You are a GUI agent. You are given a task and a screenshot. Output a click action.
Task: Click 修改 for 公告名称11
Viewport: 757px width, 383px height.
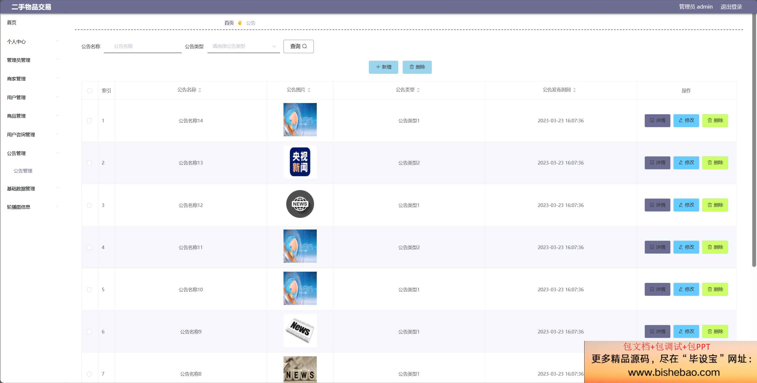(x=686, y=247)
